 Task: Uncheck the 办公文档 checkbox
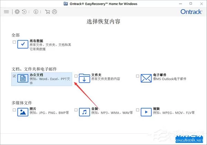14,76
